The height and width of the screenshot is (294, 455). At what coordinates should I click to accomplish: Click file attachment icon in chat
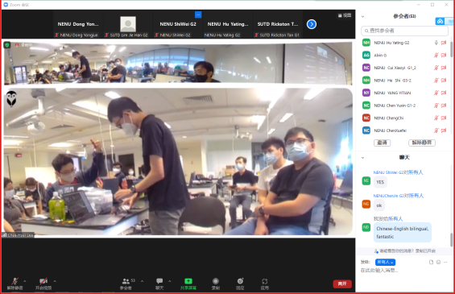coord(431,262)
